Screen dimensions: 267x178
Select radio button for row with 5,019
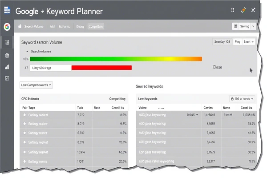[x=24, y=124]
